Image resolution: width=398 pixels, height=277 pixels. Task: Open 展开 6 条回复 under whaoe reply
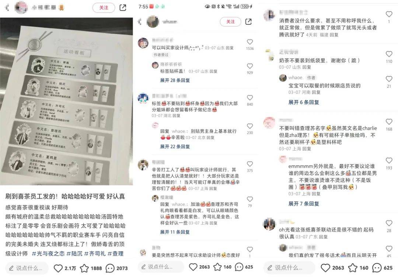pyautogui.click(x=304, y=102)
